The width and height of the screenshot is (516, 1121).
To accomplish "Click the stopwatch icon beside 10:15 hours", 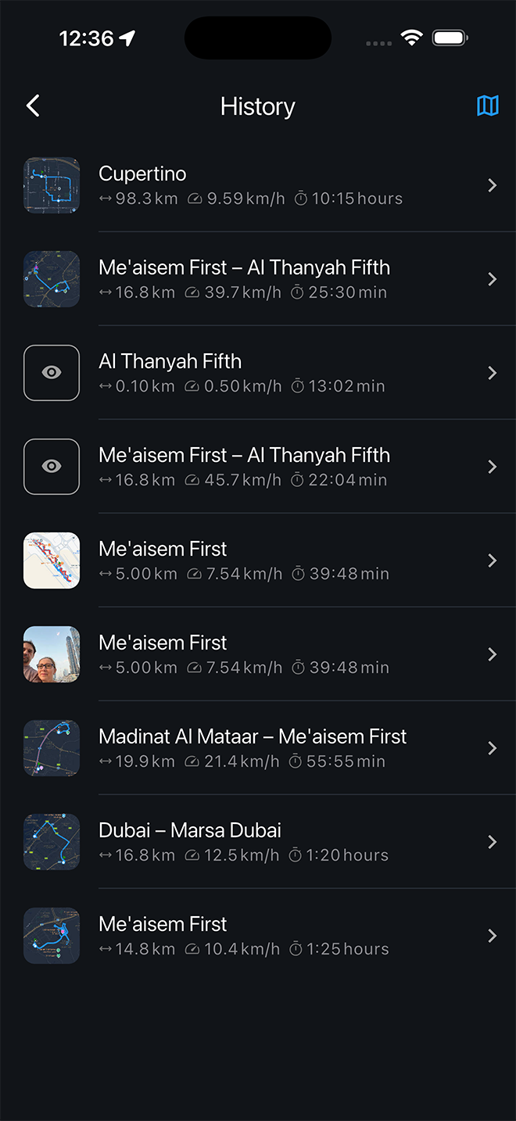I will click(301, 199).
